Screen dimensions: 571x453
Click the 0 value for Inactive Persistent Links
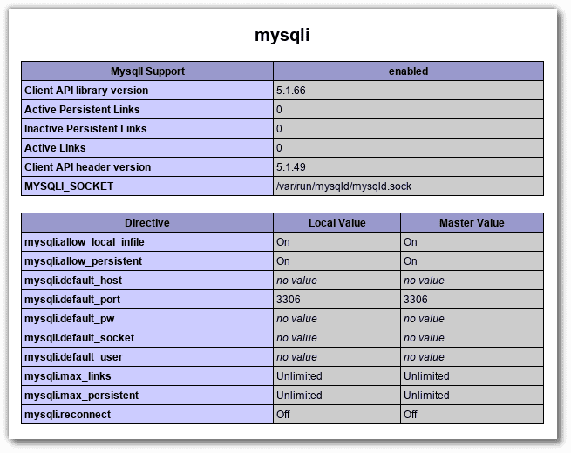pos(279,129)
